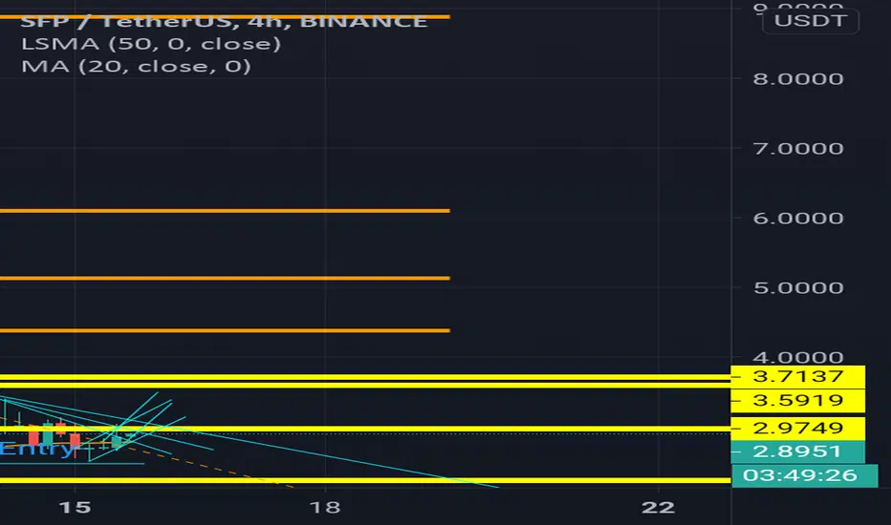Select the blue Entry text annotation
Screen dimensions: 891x525
pyautogui.click(x=37, y=449)
